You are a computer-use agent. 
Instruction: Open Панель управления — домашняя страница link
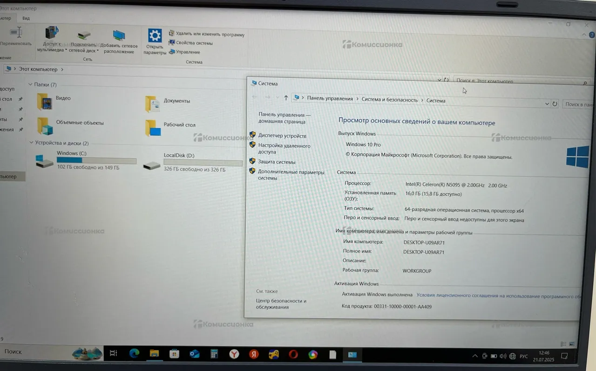click(285, 118)
